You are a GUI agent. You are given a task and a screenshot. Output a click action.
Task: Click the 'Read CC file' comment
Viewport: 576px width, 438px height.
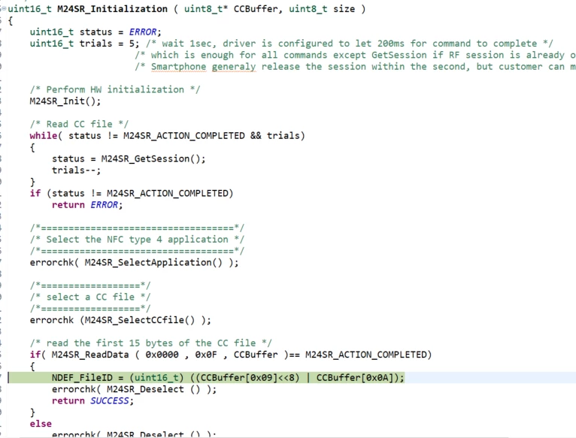pos(79,124)
